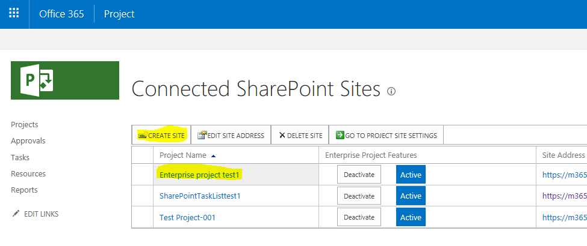Click the Site Address column header
The image size is (587, 246).
(564, 155)
